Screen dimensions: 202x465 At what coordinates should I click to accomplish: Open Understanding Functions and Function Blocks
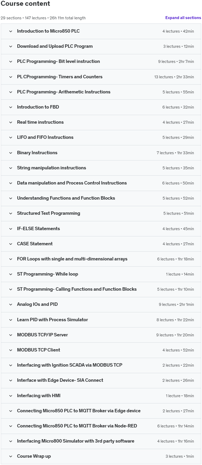click(66, 198)
